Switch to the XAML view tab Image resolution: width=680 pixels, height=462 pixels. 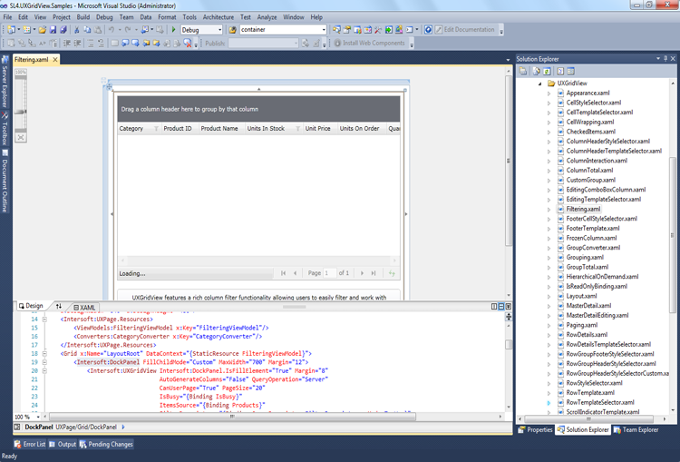click(x=84, y=308)
